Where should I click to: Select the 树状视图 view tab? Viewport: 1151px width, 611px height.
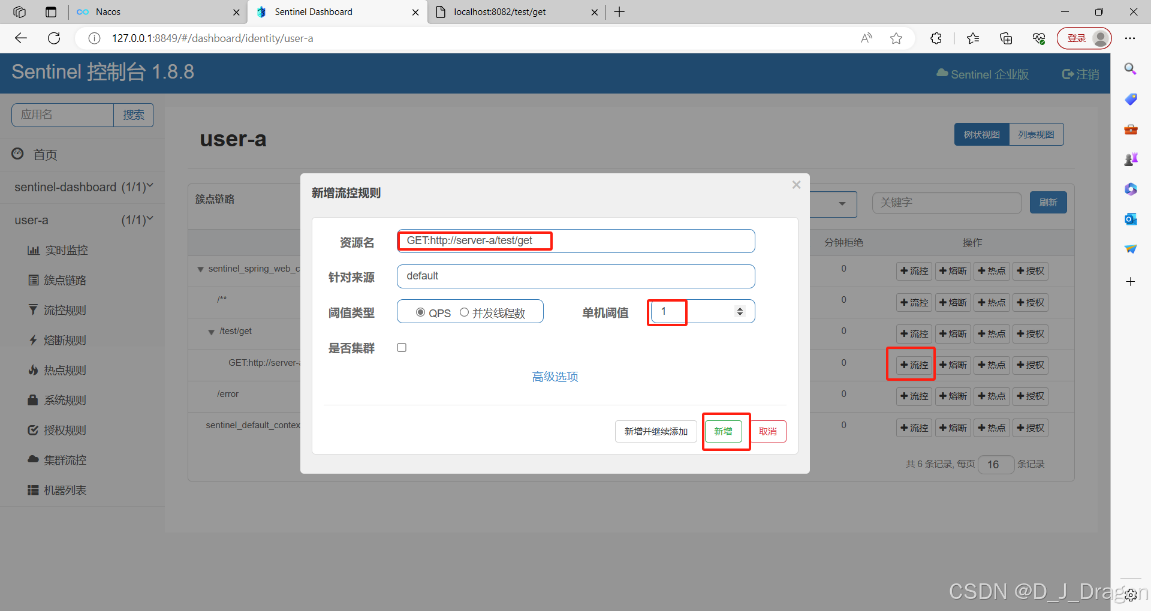pos(982,135)
